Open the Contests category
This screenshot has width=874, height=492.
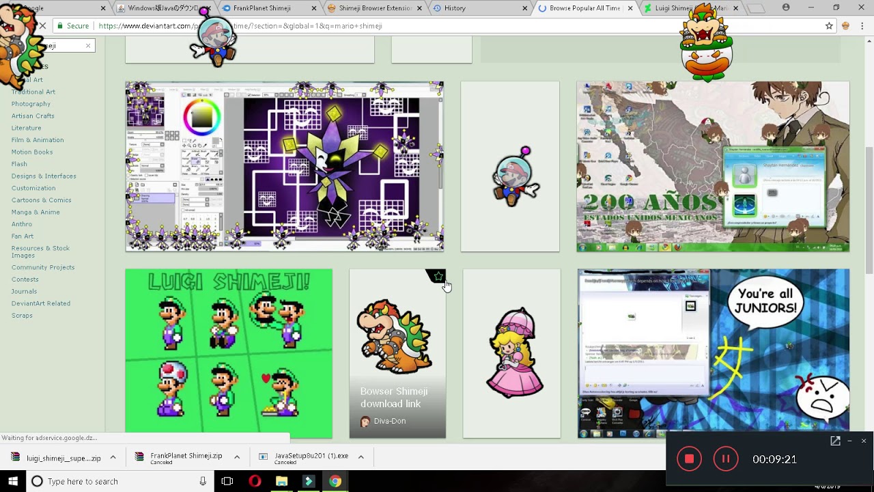[25, 279]
